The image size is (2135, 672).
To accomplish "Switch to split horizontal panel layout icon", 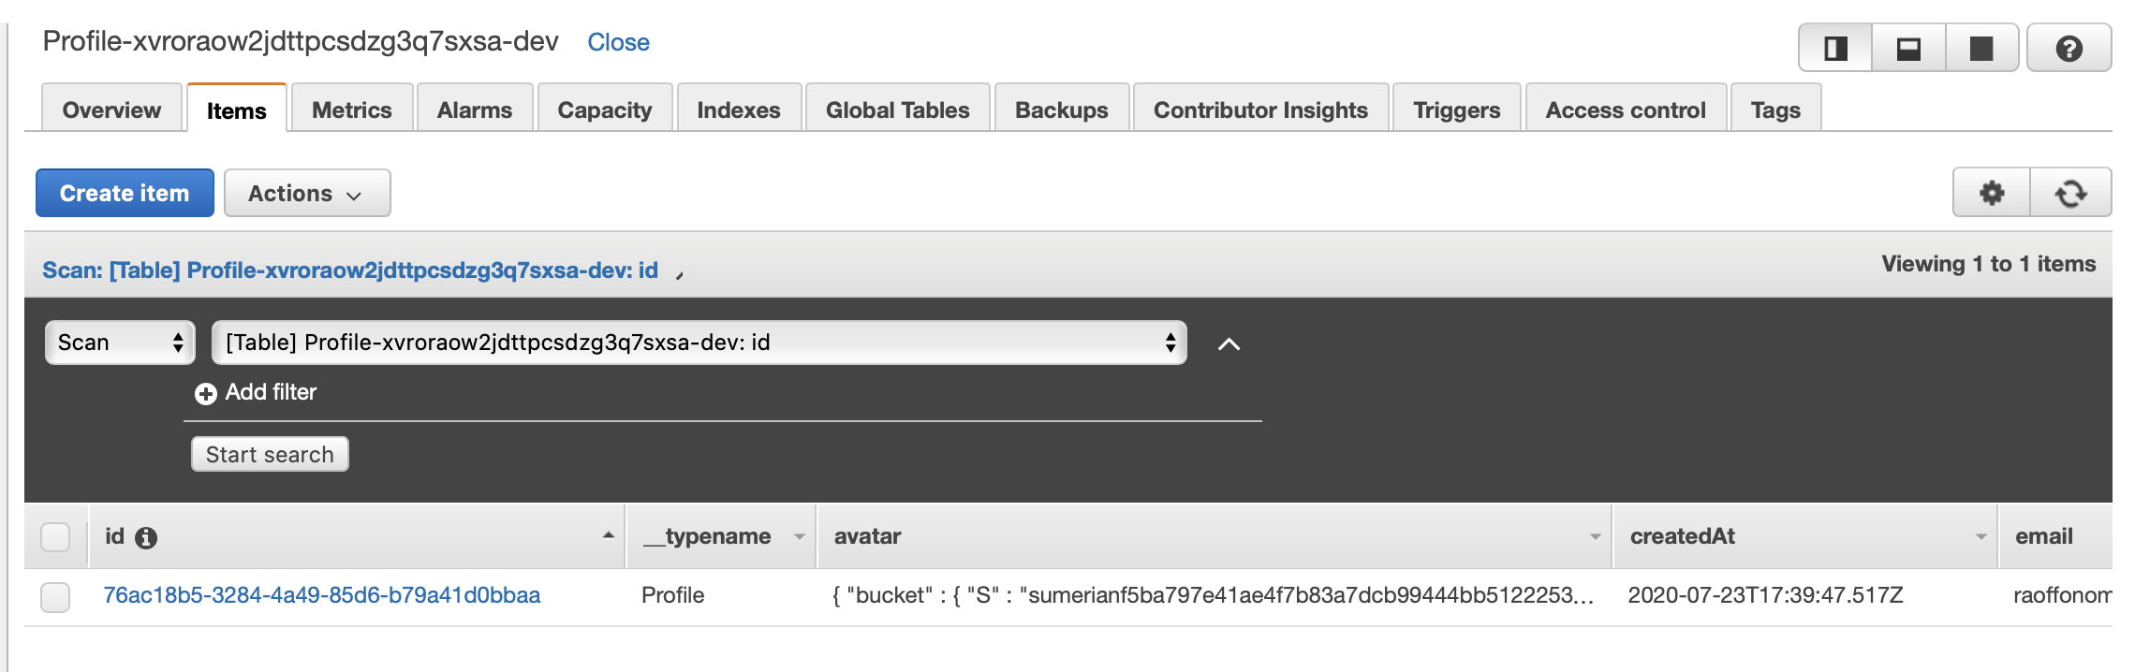I will click(x=1908, y=48).
